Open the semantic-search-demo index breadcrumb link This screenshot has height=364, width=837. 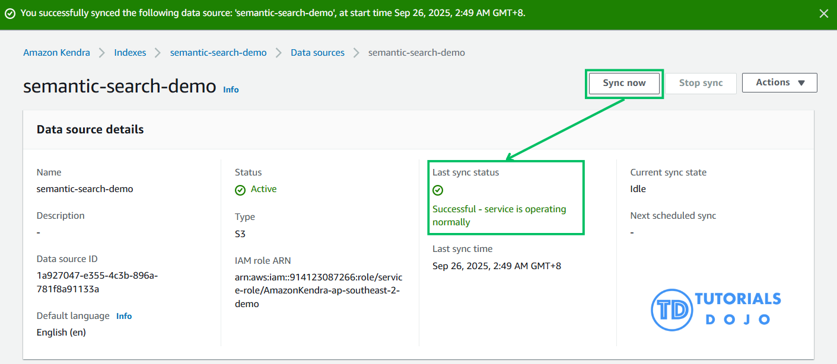[x=218, y=53]
